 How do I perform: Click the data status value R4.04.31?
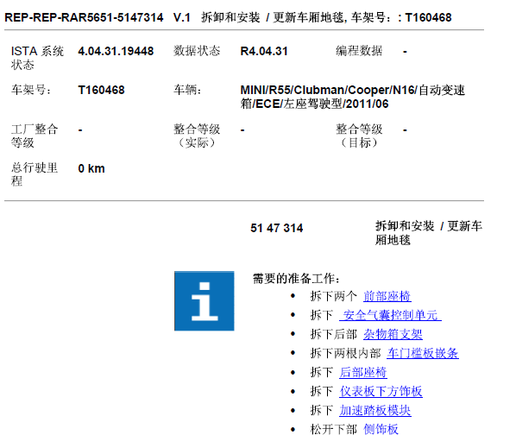(264, 51)
